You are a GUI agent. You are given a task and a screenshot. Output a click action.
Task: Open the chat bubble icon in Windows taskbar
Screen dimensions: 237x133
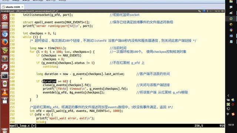coord(231,7)
